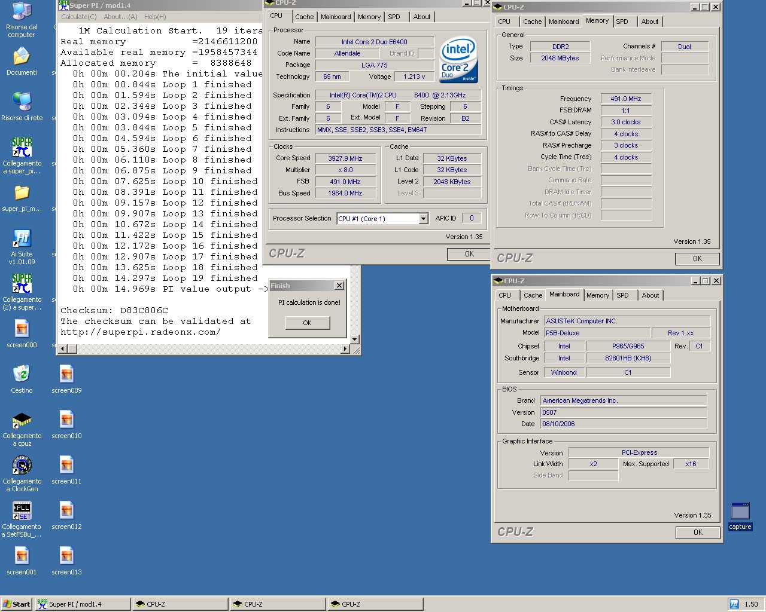Click the system tray clock showing 1.50
The width and height of the screenshot is (766, 612).
pos(752,604)
